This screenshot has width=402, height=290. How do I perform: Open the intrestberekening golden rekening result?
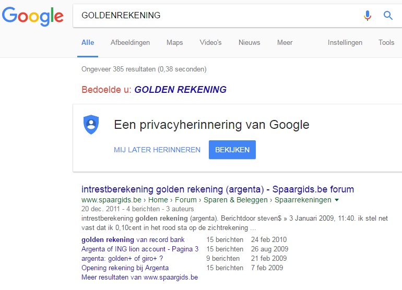point(218,189)
